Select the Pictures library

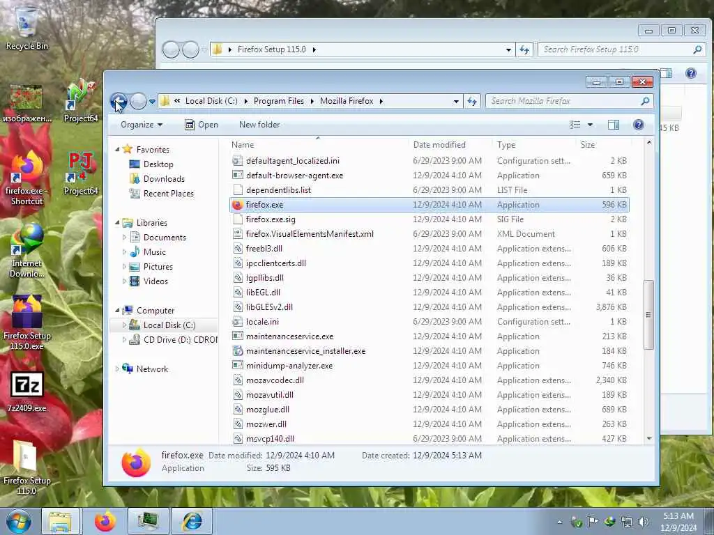point(158,267)
